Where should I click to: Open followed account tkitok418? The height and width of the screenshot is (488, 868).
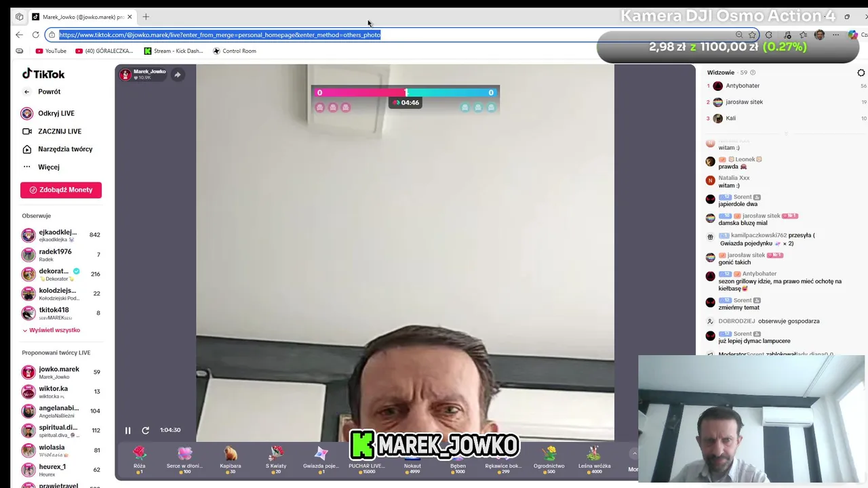61,312
